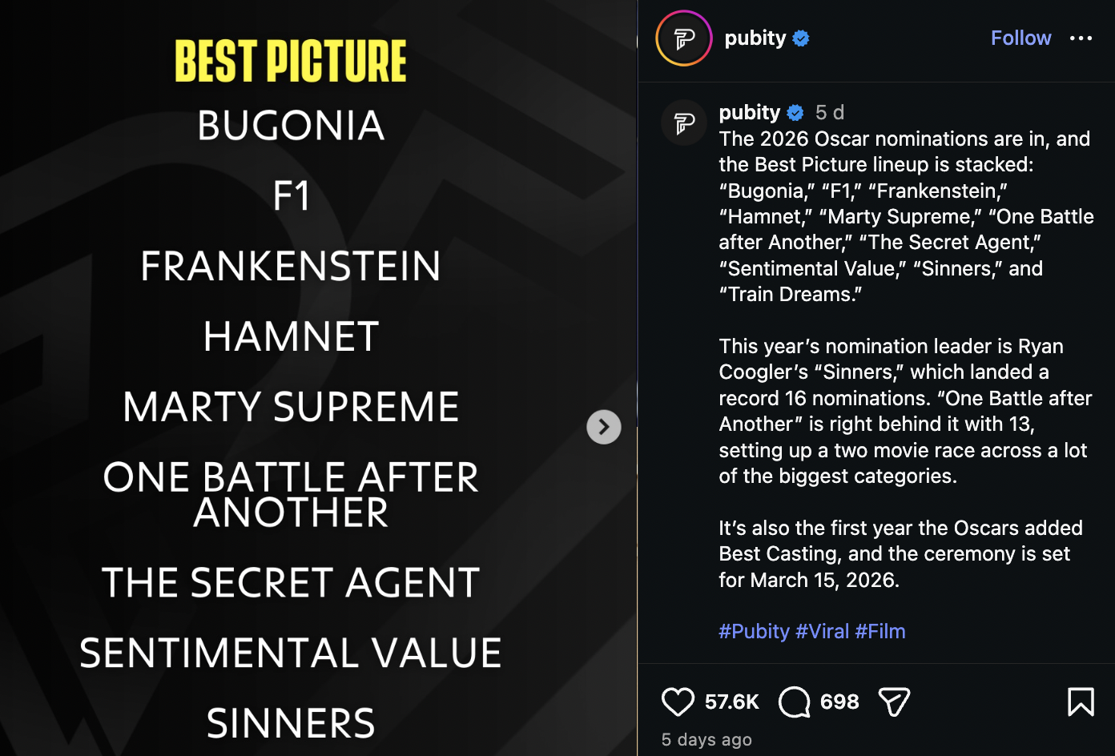The image size is (1115, 756).
Task: Click the Follow button
Action: pos(1020,38)
